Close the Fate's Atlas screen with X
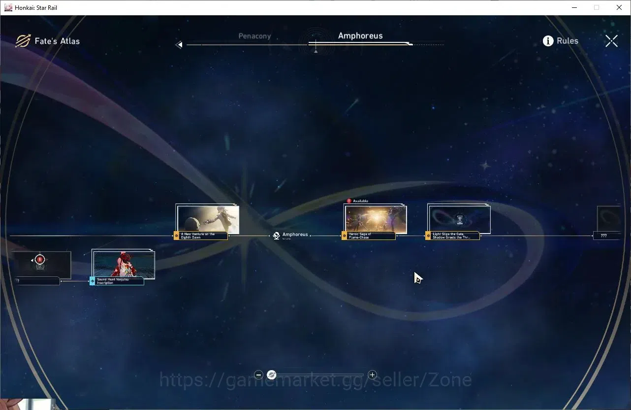 (x=611, y=41)
